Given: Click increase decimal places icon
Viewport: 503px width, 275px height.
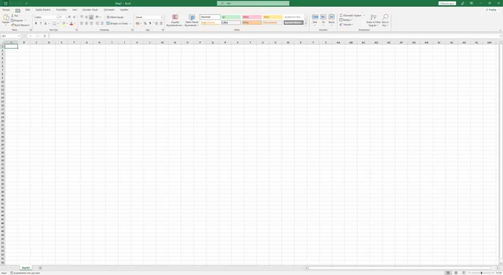Looking at the screenshot, I should (156, 24).
